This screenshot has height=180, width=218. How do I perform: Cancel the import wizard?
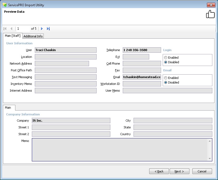tap(202, 171)
